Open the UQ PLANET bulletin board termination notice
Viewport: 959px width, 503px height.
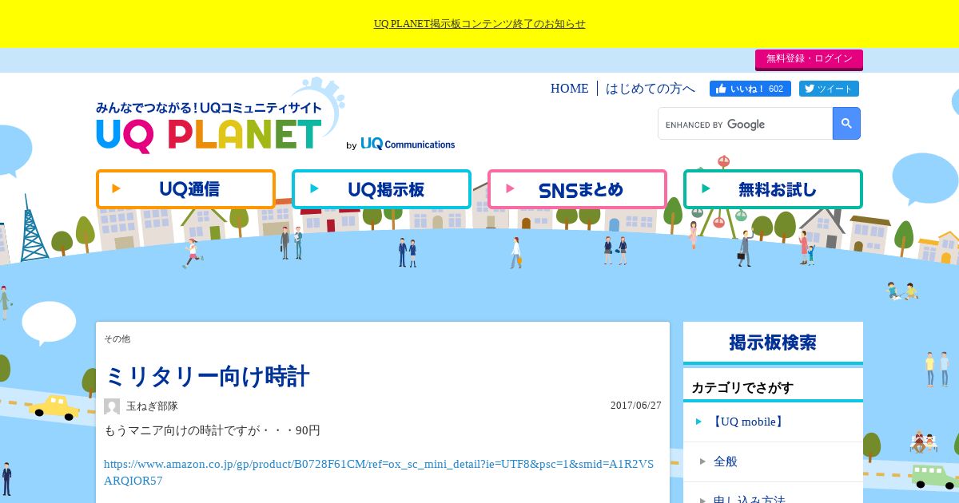pos(479,24)
